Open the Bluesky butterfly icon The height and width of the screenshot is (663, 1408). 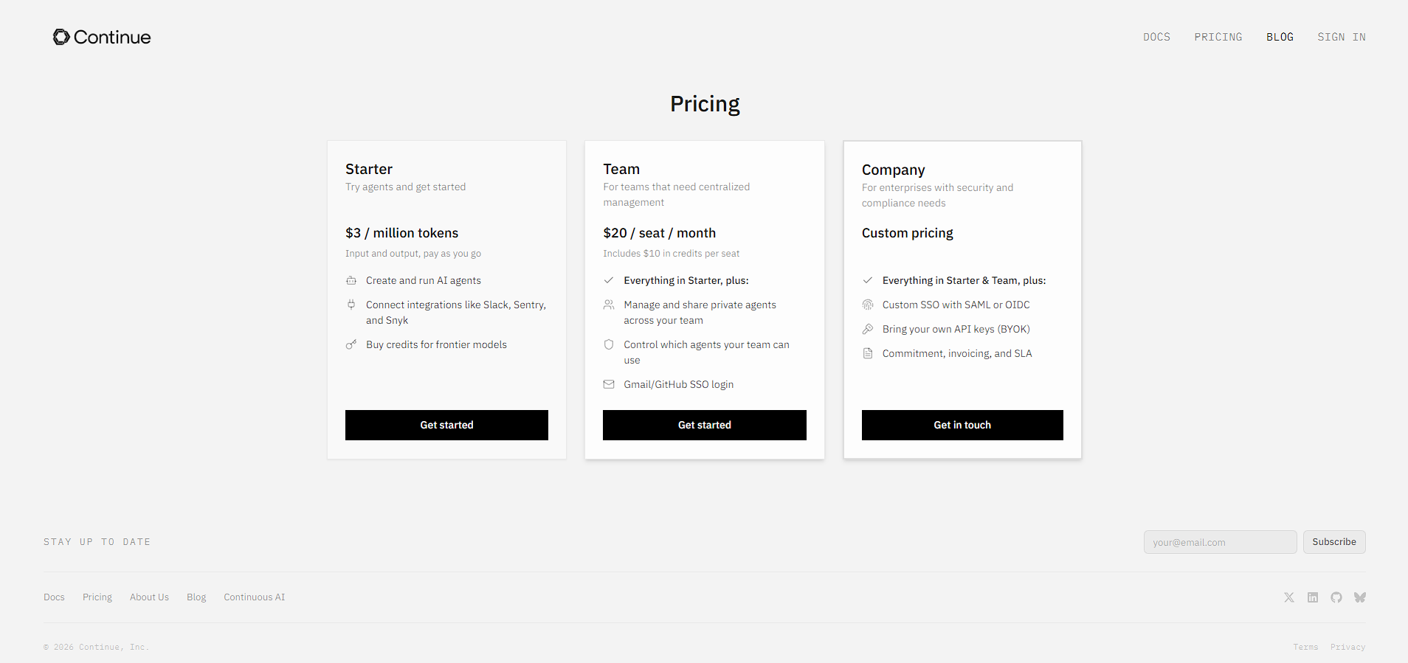(x=1360, y=597)
